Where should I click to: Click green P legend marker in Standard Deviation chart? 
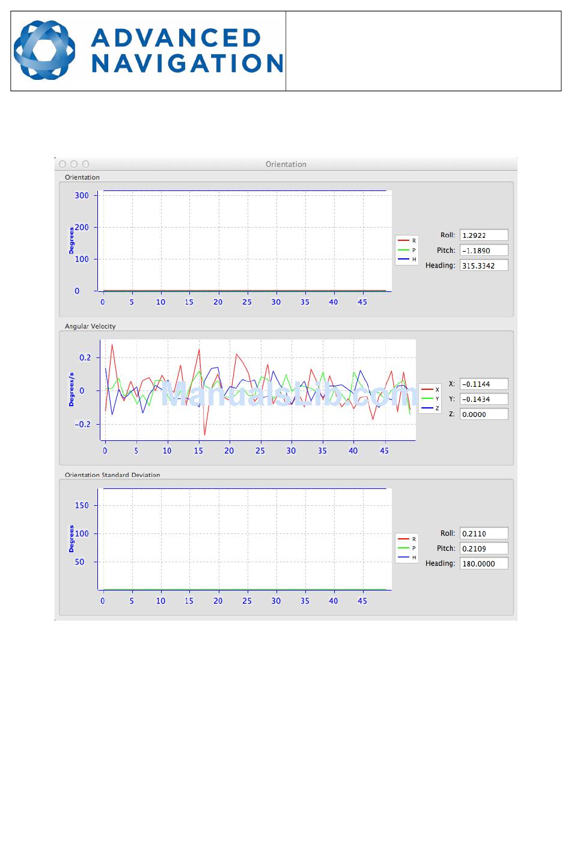(x=403, y=548)
